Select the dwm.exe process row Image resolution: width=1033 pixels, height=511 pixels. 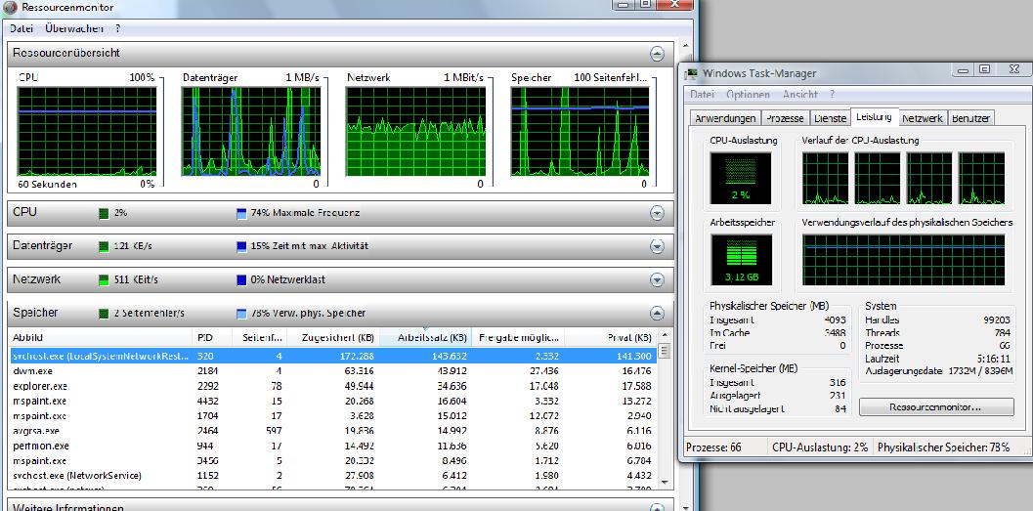point(332,370)
